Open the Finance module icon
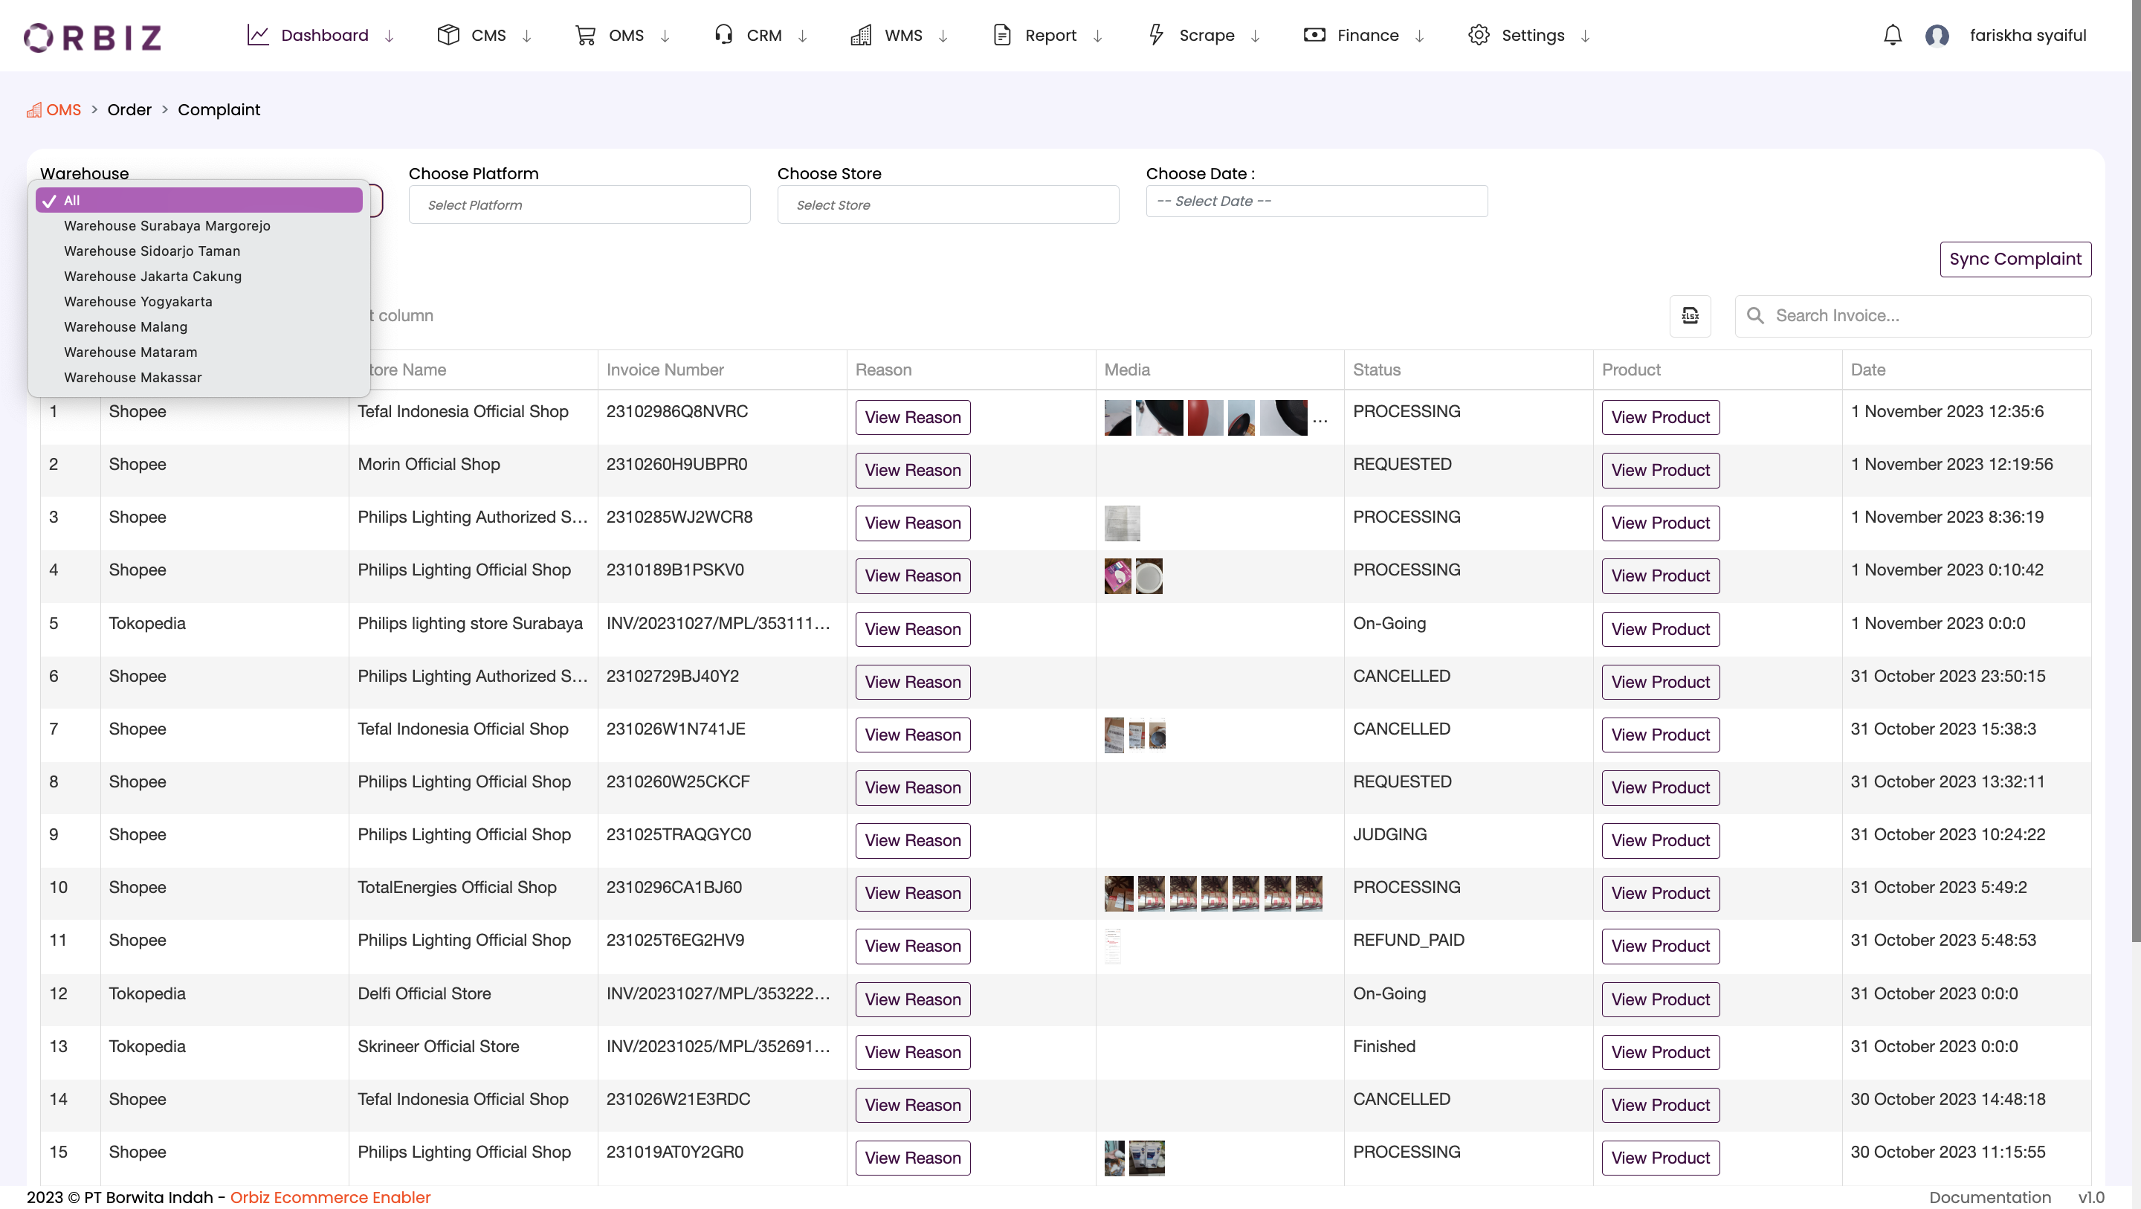 coord(1315,35)
